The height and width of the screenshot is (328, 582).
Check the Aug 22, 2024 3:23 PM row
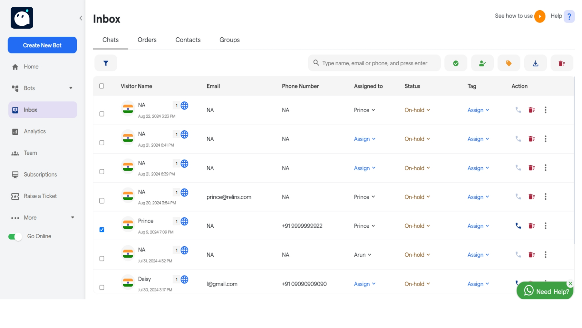[102, 114]
